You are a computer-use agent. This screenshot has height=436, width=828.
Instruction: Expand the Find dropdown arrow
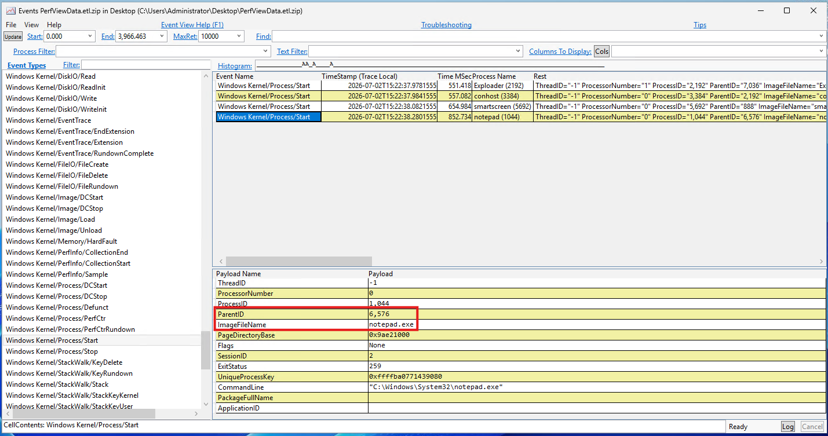[x=822, y=36]
